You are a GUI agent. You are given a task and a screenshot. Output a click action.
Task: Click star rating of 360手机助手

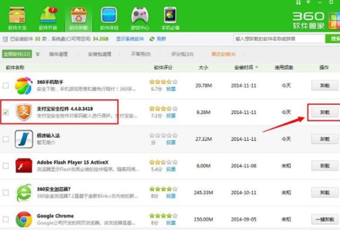pyautogui.click(x=163, y=82)
